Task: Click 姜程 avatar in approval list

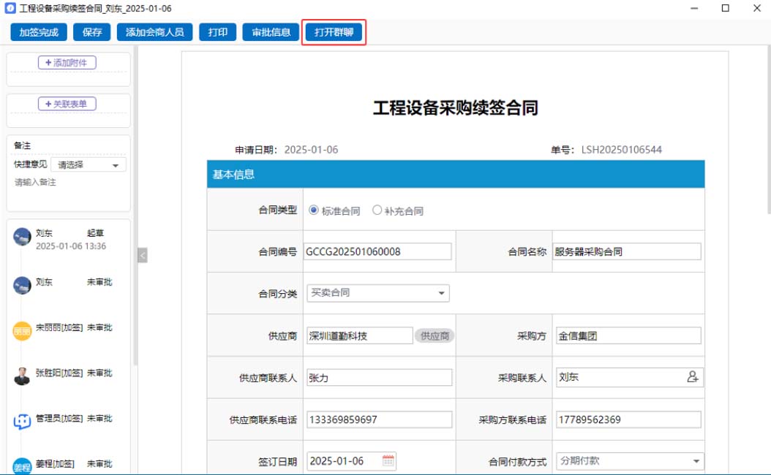Action: point(22,465)
